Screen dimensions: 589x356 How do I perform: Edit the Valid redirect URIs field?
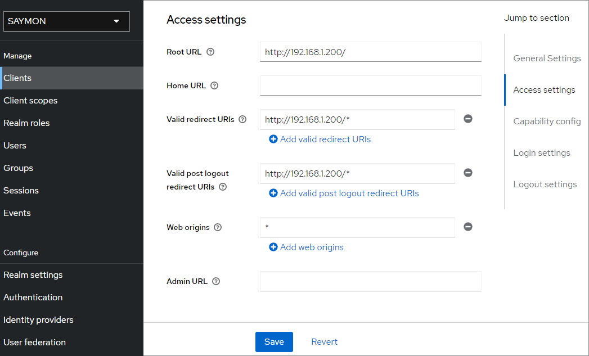tap(357, 119)
